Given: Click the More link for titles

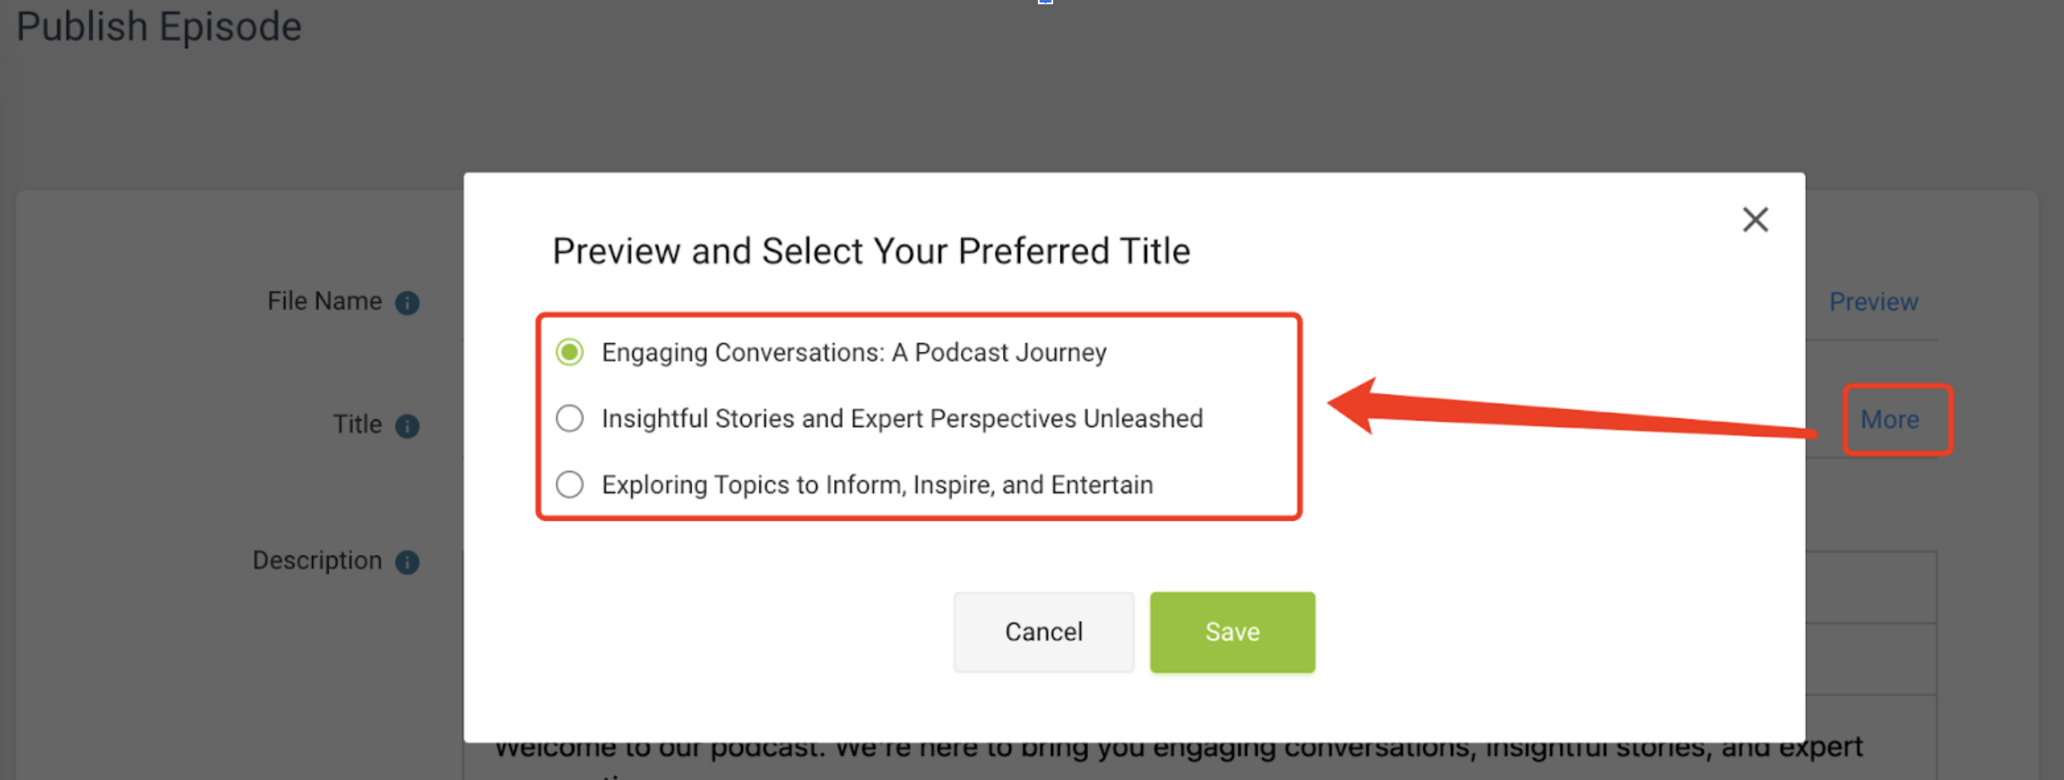Looking at the screenshot, I should (x=1890, y=420).
